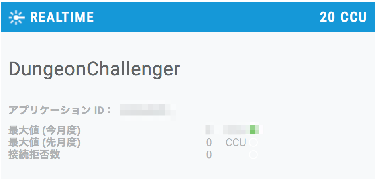Click the blurred digits before the green indicator
The width and height of the screenshot is (375, 179).
(x=236, y=130)
